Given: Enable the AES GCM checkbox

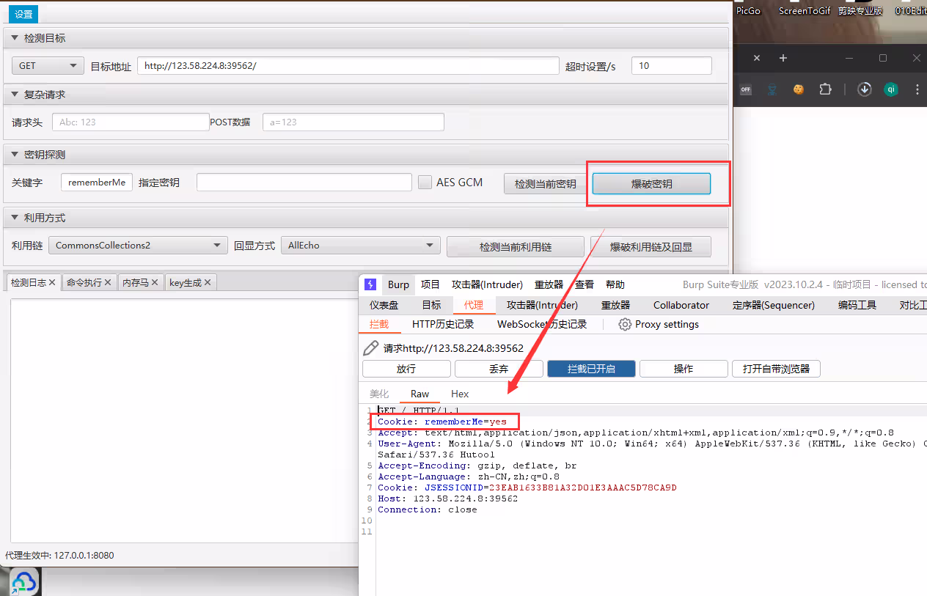Looking at the screenshot, I should click(x=425, y=183).
